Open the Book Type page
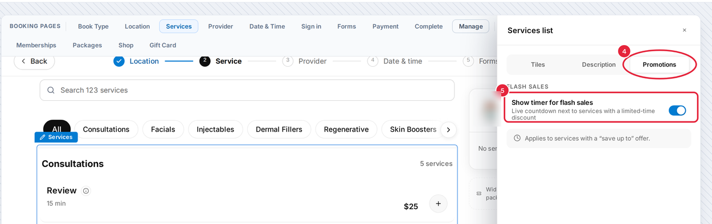Screen dimensions: 712x224 (93, 26)
